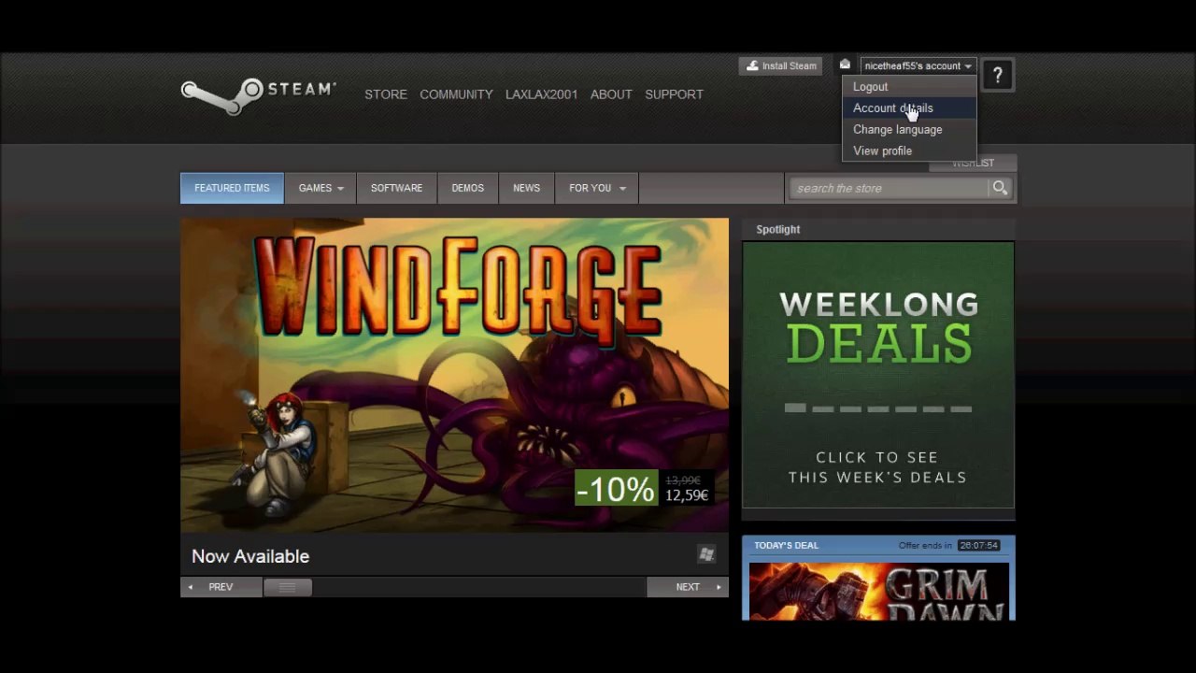Open nicetheaf55's account dropdown

click(x=918, y=65)
